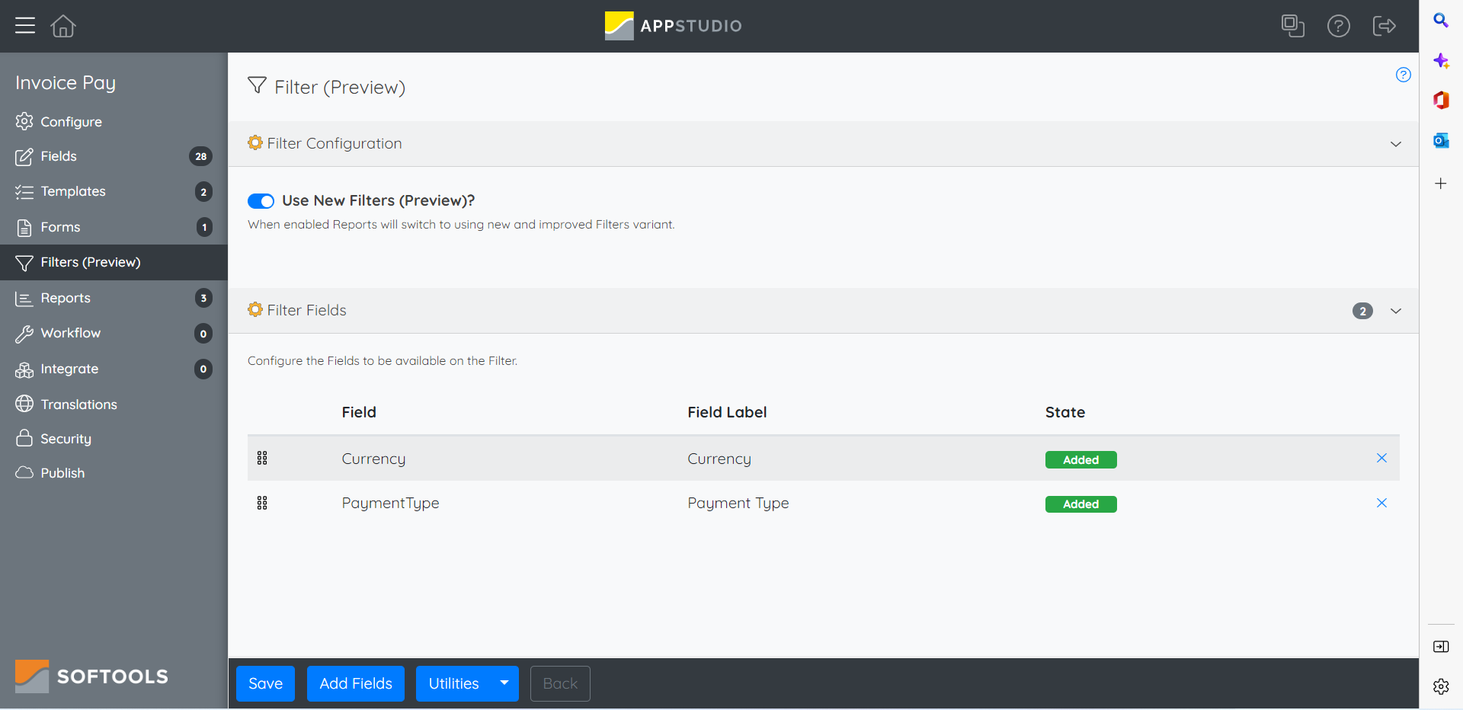Click the Add Fields button
This screenshot has width=1463, height=710.
tap(356, 683)
